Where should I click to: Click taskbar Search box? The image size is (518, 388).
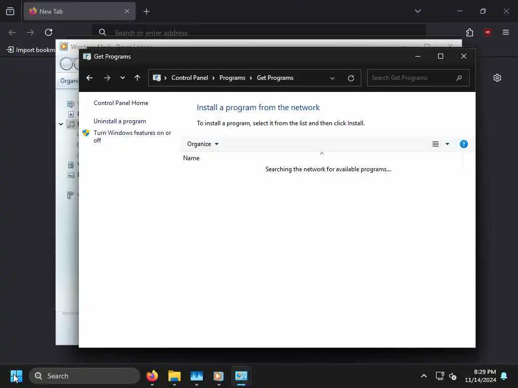pyautogui.click(x=84, y=376)
